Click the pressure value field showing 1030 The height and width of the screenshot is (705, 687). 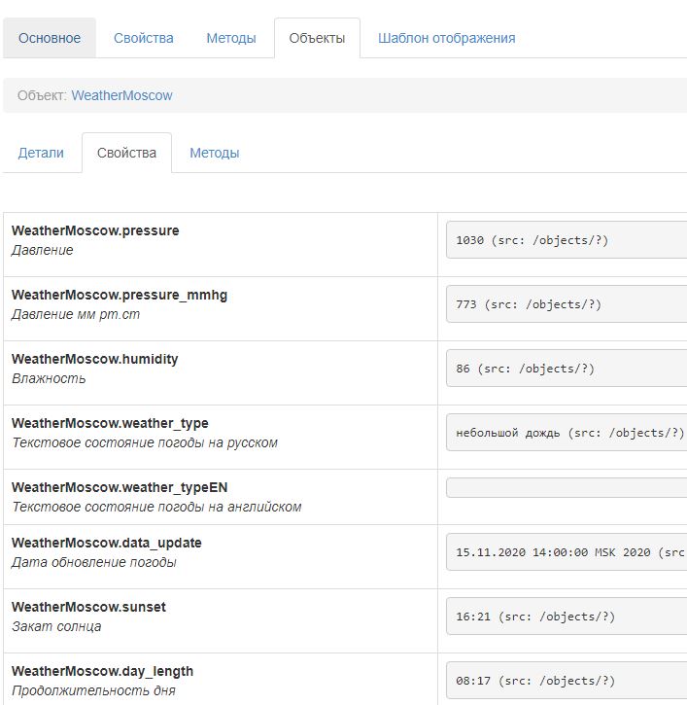click(x=566, y=240)
